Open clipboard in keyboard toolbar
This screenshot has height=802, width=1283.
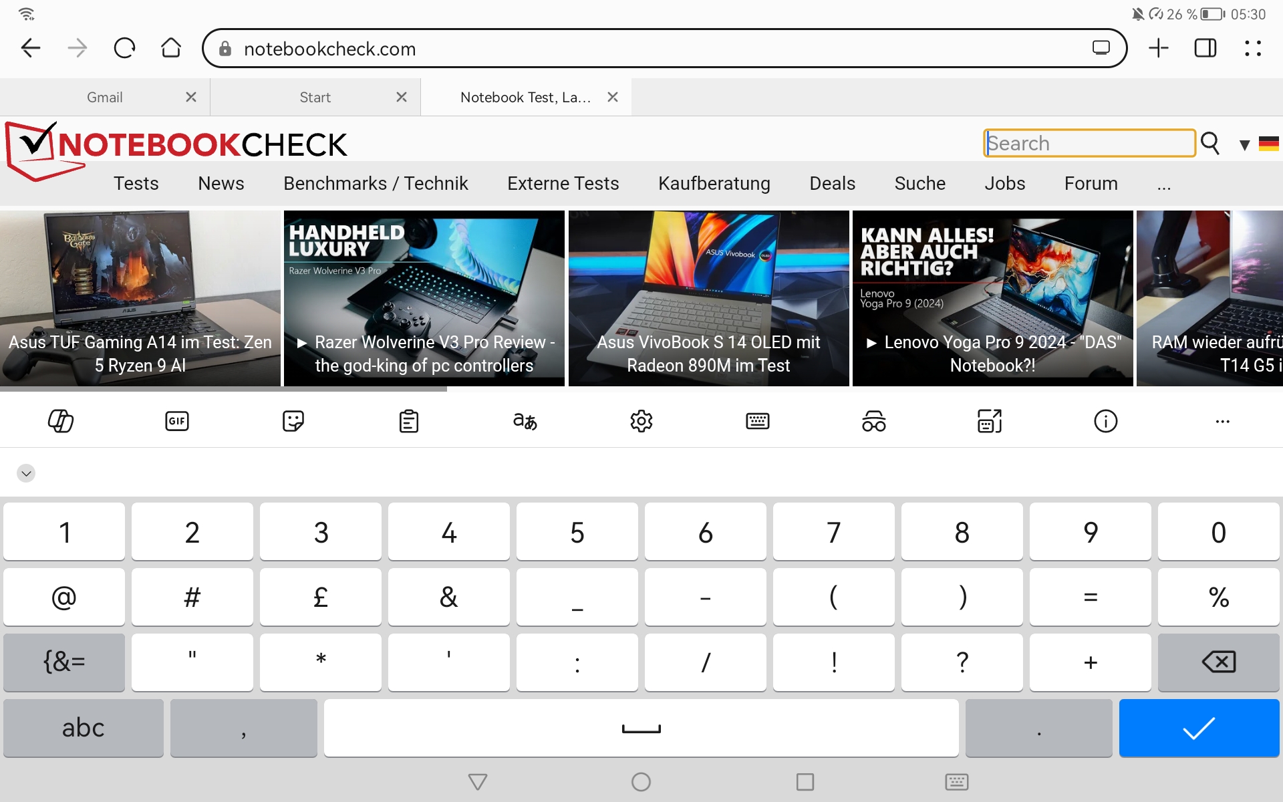(409, 421)
